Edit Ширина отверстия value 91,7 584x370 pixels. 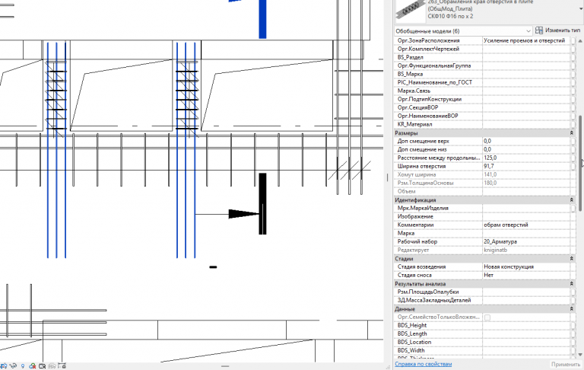click(526, 166)
